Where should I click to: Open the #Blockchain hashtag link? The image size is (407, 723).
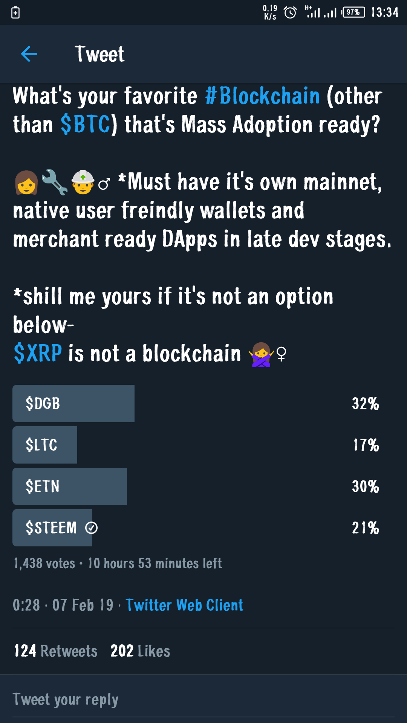[262, 96]
